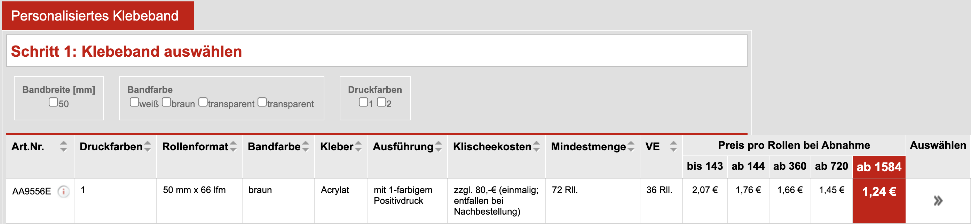Sort by VE column arrows
Viewport: 971px width, 224px height.
click(673, 146)
